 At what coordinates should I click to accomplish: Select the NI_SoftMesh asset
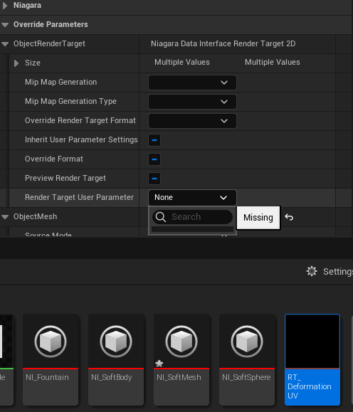[x=181, y=359]
